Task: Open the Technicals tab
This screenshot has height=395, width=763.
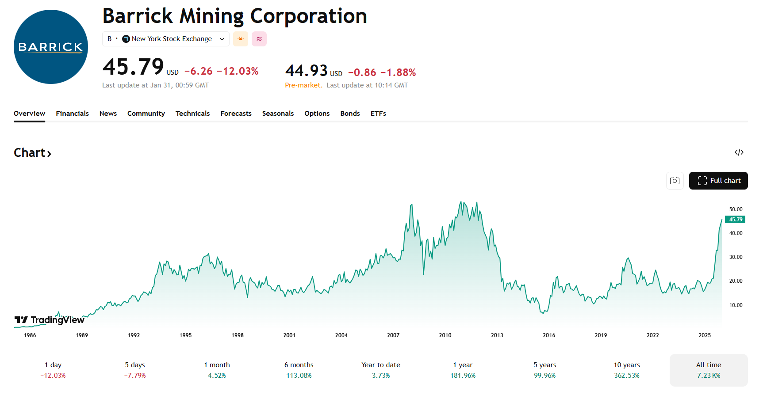Action: coord(192,114)
